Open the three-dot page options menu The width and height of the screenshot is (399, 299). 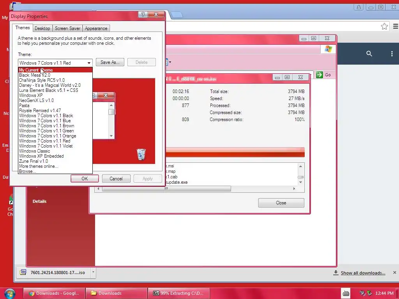392,54
